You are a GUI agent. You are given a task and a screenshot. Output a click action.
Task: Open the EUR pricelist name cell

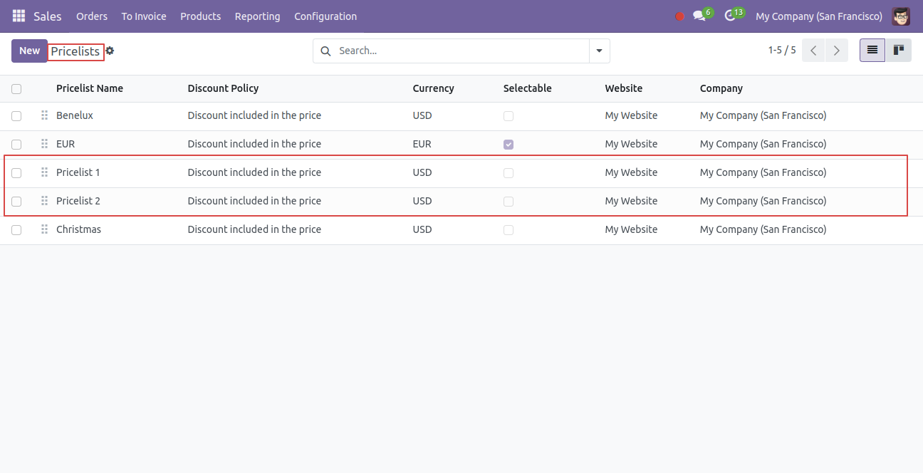coord(66,144)
